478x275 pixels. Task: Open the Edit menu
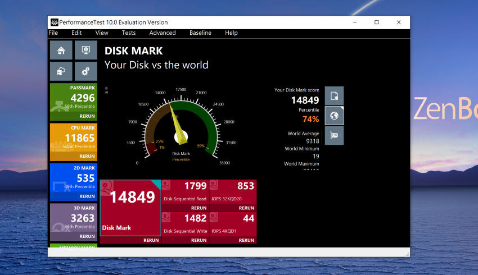tap(76, 33)
